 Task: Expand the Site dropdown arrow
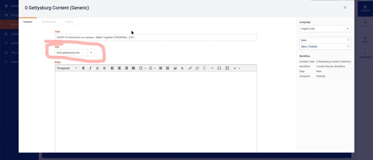(x=91, y=53)
